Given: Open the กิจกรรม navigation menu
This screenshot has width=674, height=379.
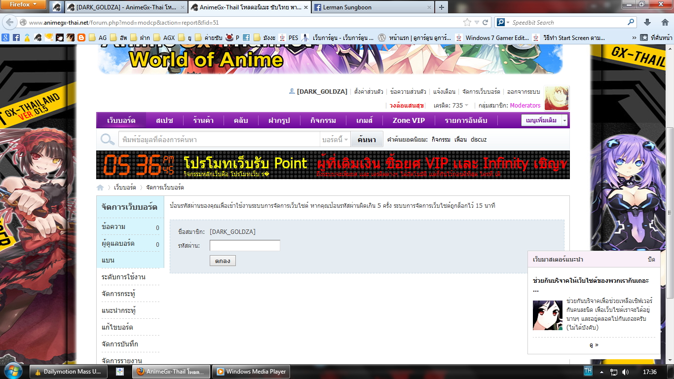Looking at the screenshot, I should (323, 120).
